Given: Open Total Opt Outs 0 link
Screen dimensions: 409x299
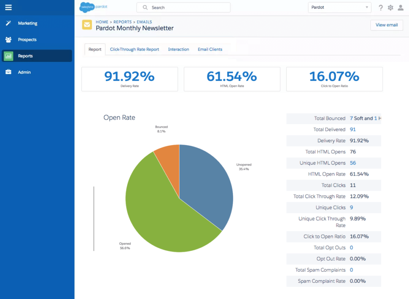Looking at the screenshot, I should (351, 248).
